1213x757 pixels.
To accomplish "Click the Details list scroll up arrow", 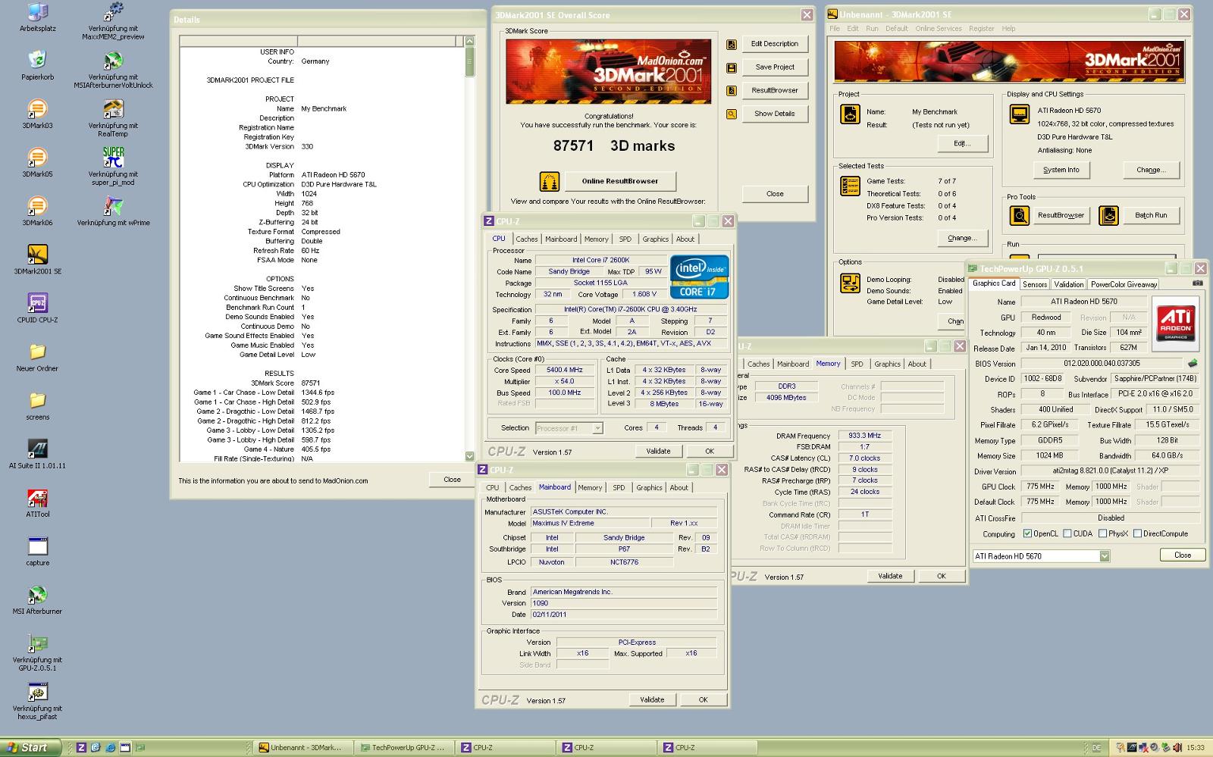I will coord(469,41).
